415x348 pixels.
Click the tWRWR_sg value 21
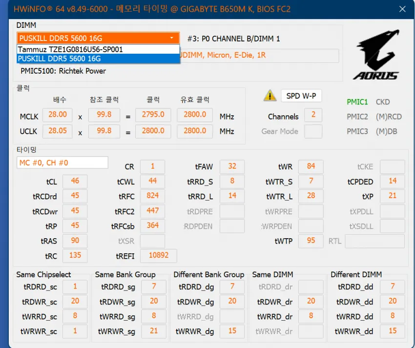point(154,331)
